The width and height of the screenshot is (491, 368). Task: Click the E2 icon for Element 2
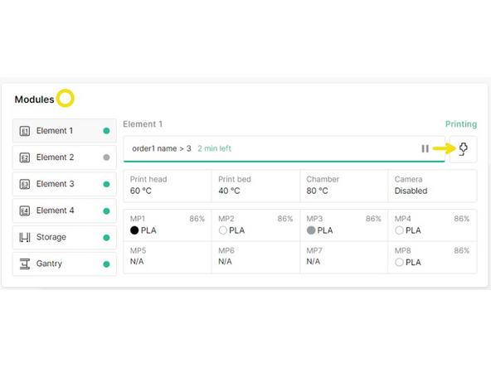pyautogui.click(x=25, y=157)
